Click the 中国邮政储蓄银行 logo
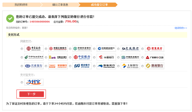Image resolution: width=192 pixels, height=112 pixels. pyautogui.click(x=34, y=57)
